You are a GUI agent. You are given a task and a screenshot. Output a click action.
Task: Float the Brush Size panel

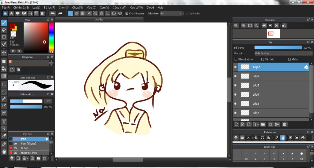point(308,147)
